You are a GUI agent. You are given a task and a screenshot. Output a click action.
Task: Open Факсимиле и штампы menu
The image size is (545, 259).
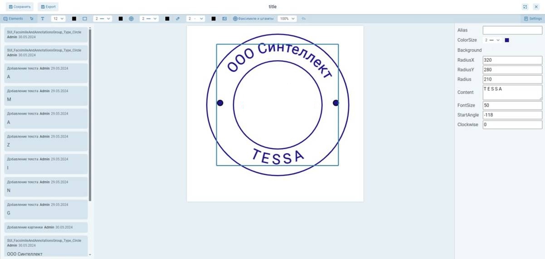pyautogui.click(x=253, y=19)
